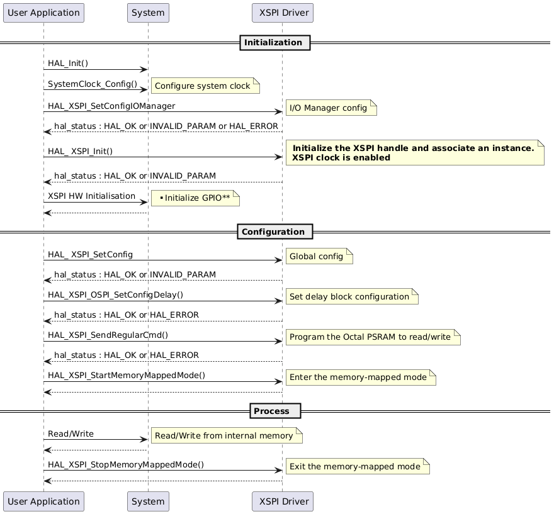554x514 pixels.
Task: Select the System participant box
Action: 148,13
